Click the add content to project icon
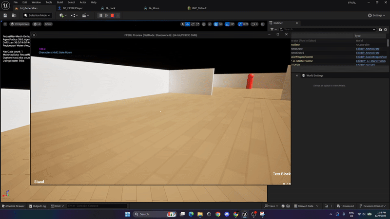 62,16
